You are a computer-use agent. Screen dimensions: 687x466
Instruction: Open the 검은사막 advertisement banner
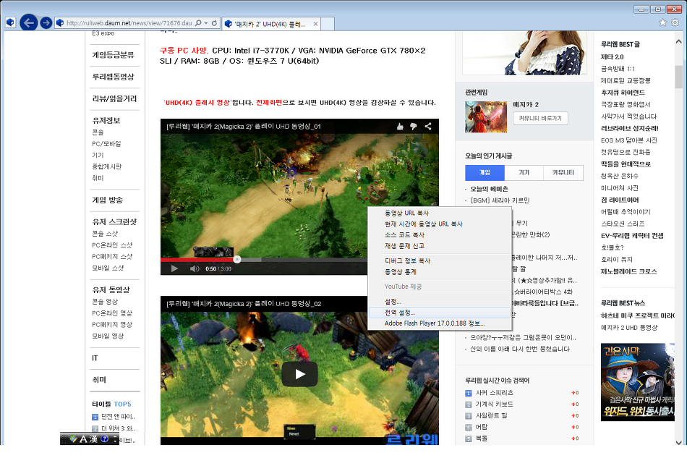point(638,382)
